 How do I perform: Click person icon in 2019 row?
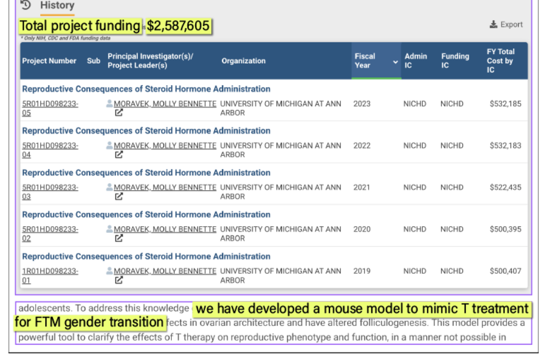point(109,270)
